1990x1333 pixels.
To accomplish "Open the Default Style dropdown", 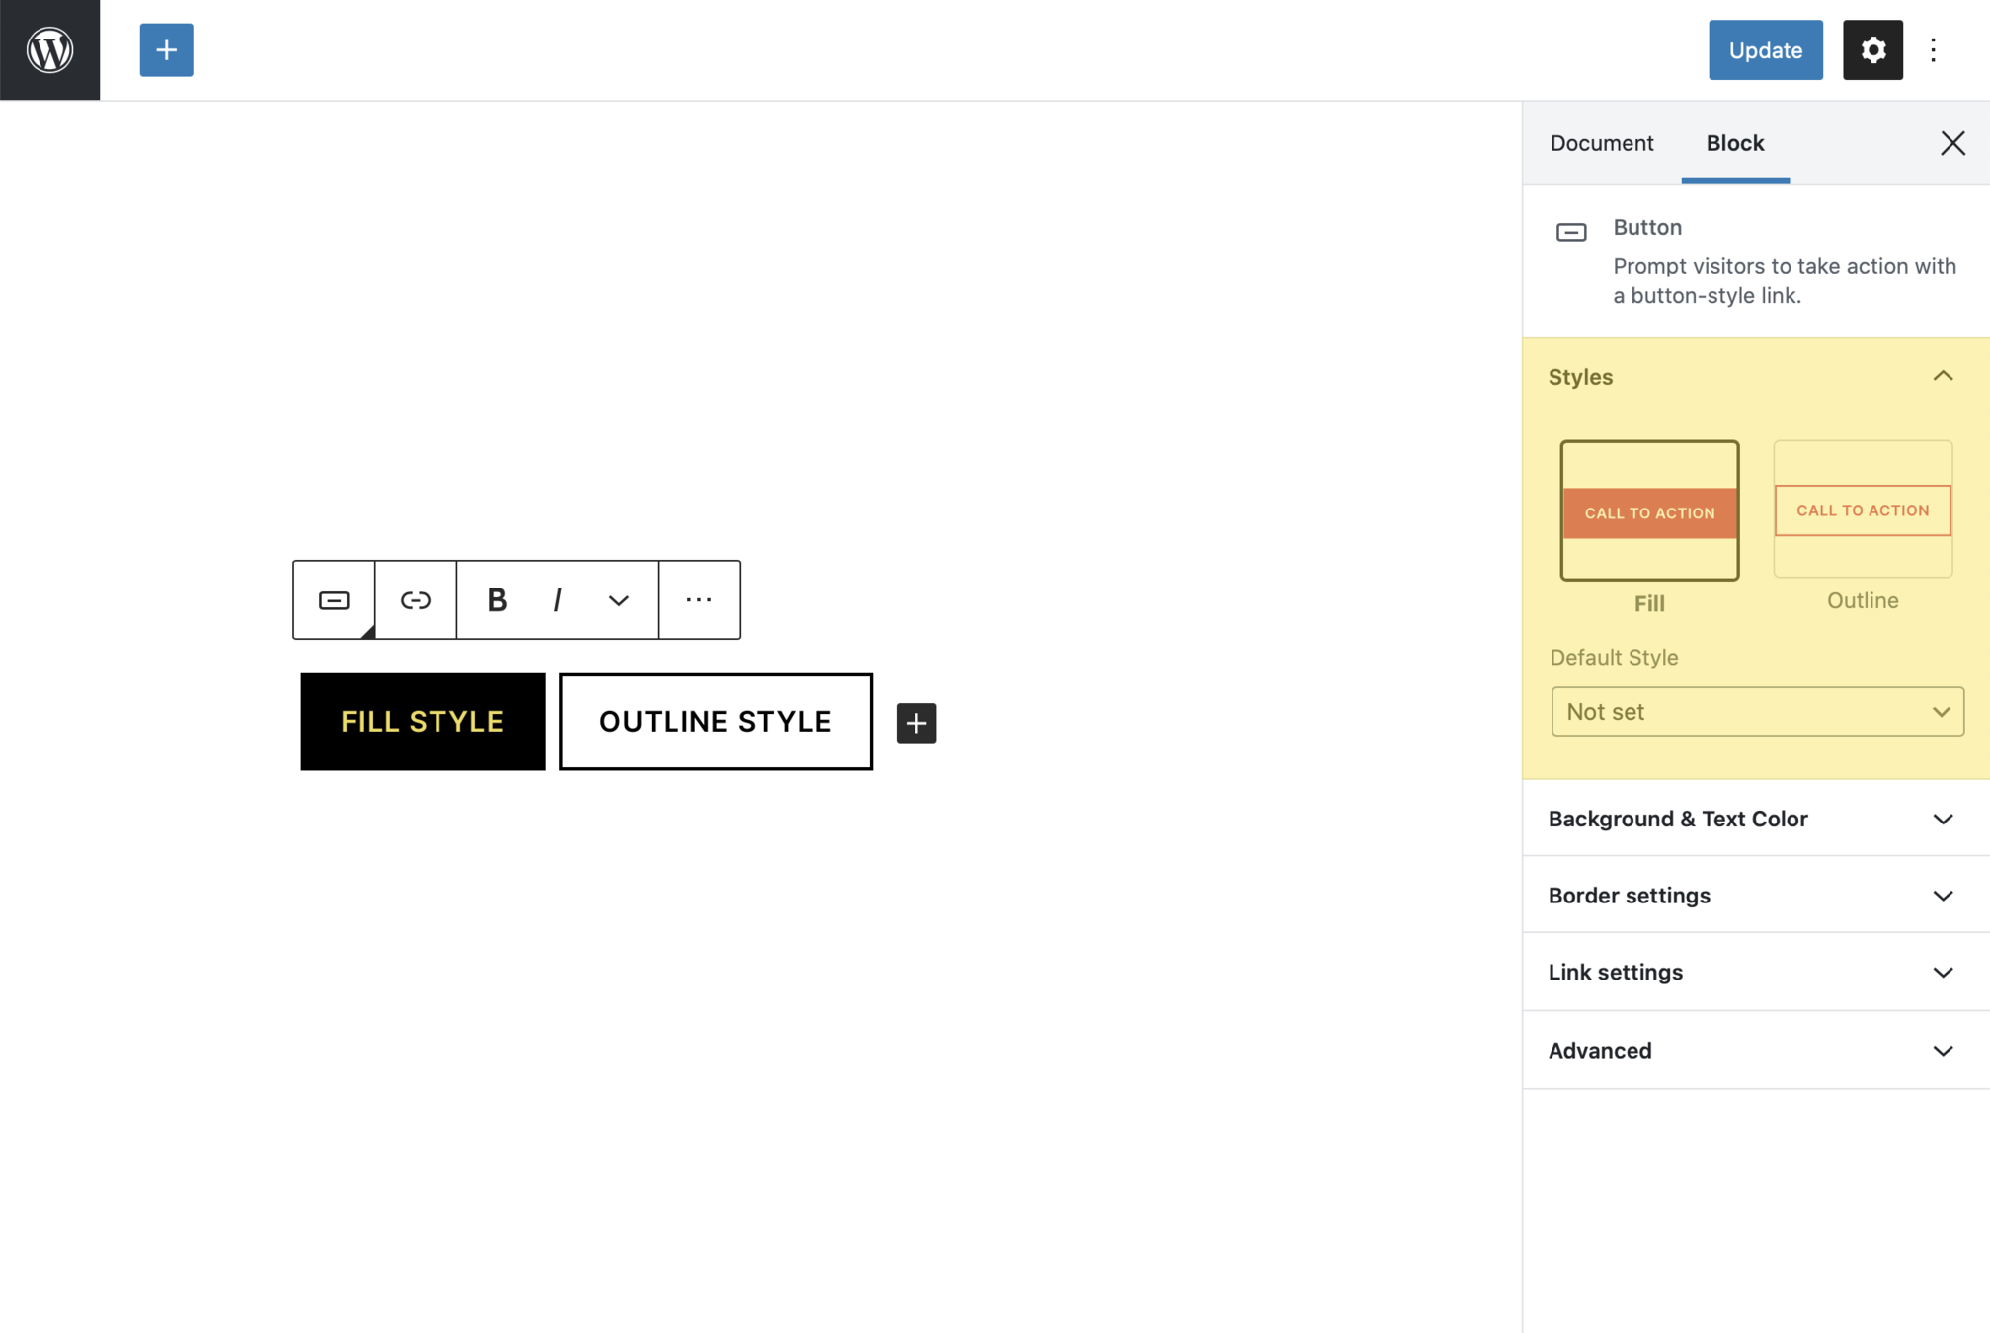I will click(x=1756, y=711).
